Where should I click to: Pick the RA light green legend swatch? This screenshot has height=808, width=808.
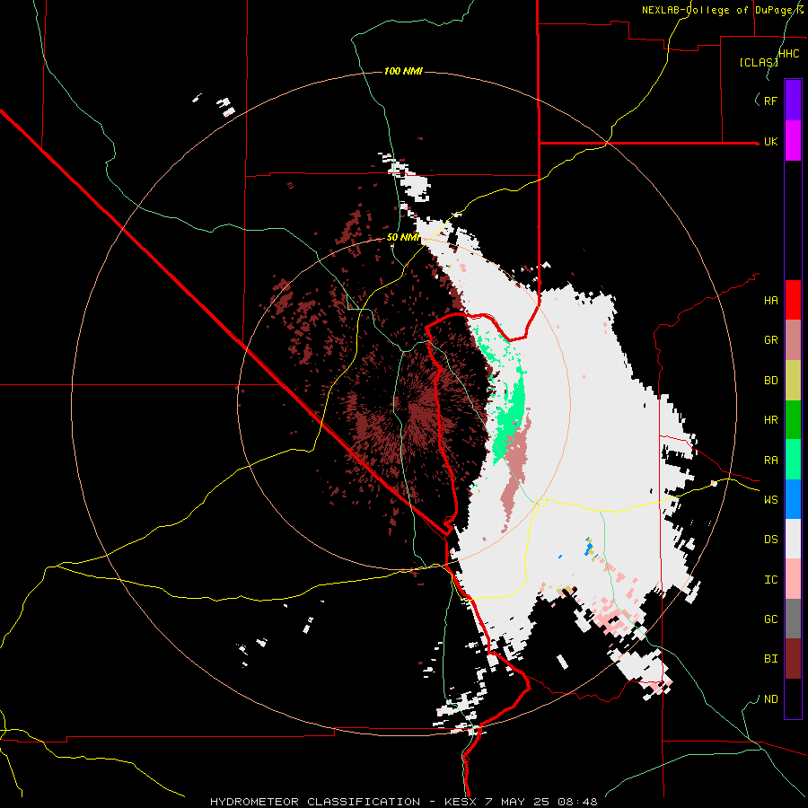793,460
